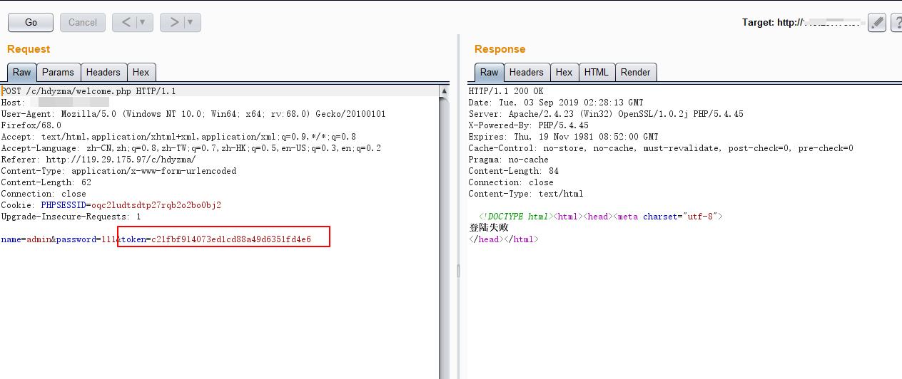Open the request Headers tab
Image resolution: width=902 pixels, height=379 pixels.
pos(103,72)
